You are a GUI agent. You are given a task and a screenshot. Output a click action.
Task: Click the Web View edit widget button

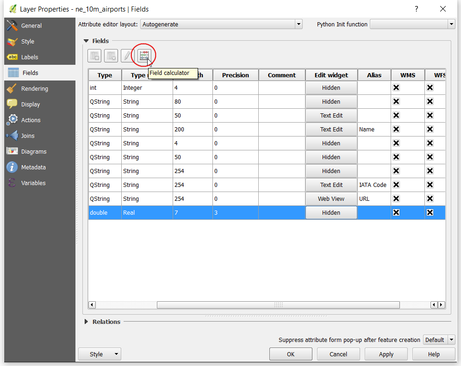pyautogui.click(x=331, y=199)
